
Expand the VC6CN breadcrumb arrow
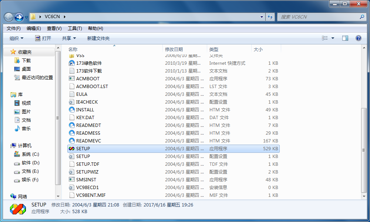click(64, 17)
